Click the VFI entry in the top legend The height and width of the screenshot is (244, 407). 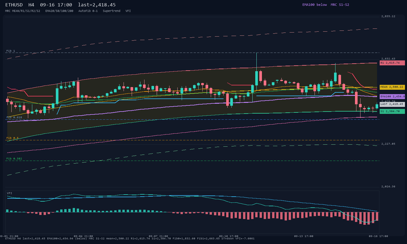click(128, 11)
